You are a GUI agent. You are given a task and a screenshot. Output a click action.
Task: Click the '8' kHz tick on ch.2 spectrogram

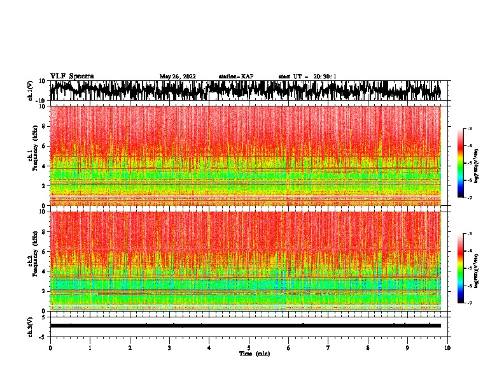[x=44, y=232]
